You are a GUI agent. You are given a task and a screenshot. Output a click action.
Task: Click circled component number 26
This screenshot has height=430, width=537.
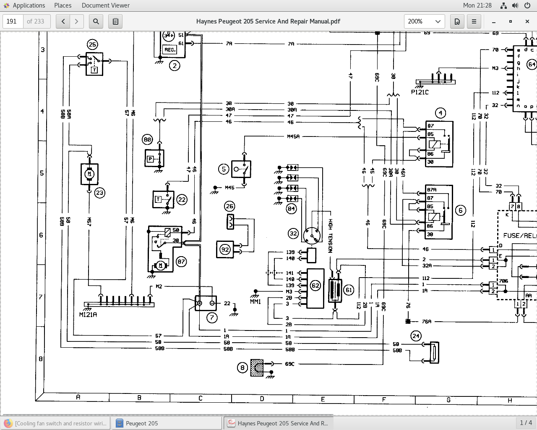(x=229, y=206)
